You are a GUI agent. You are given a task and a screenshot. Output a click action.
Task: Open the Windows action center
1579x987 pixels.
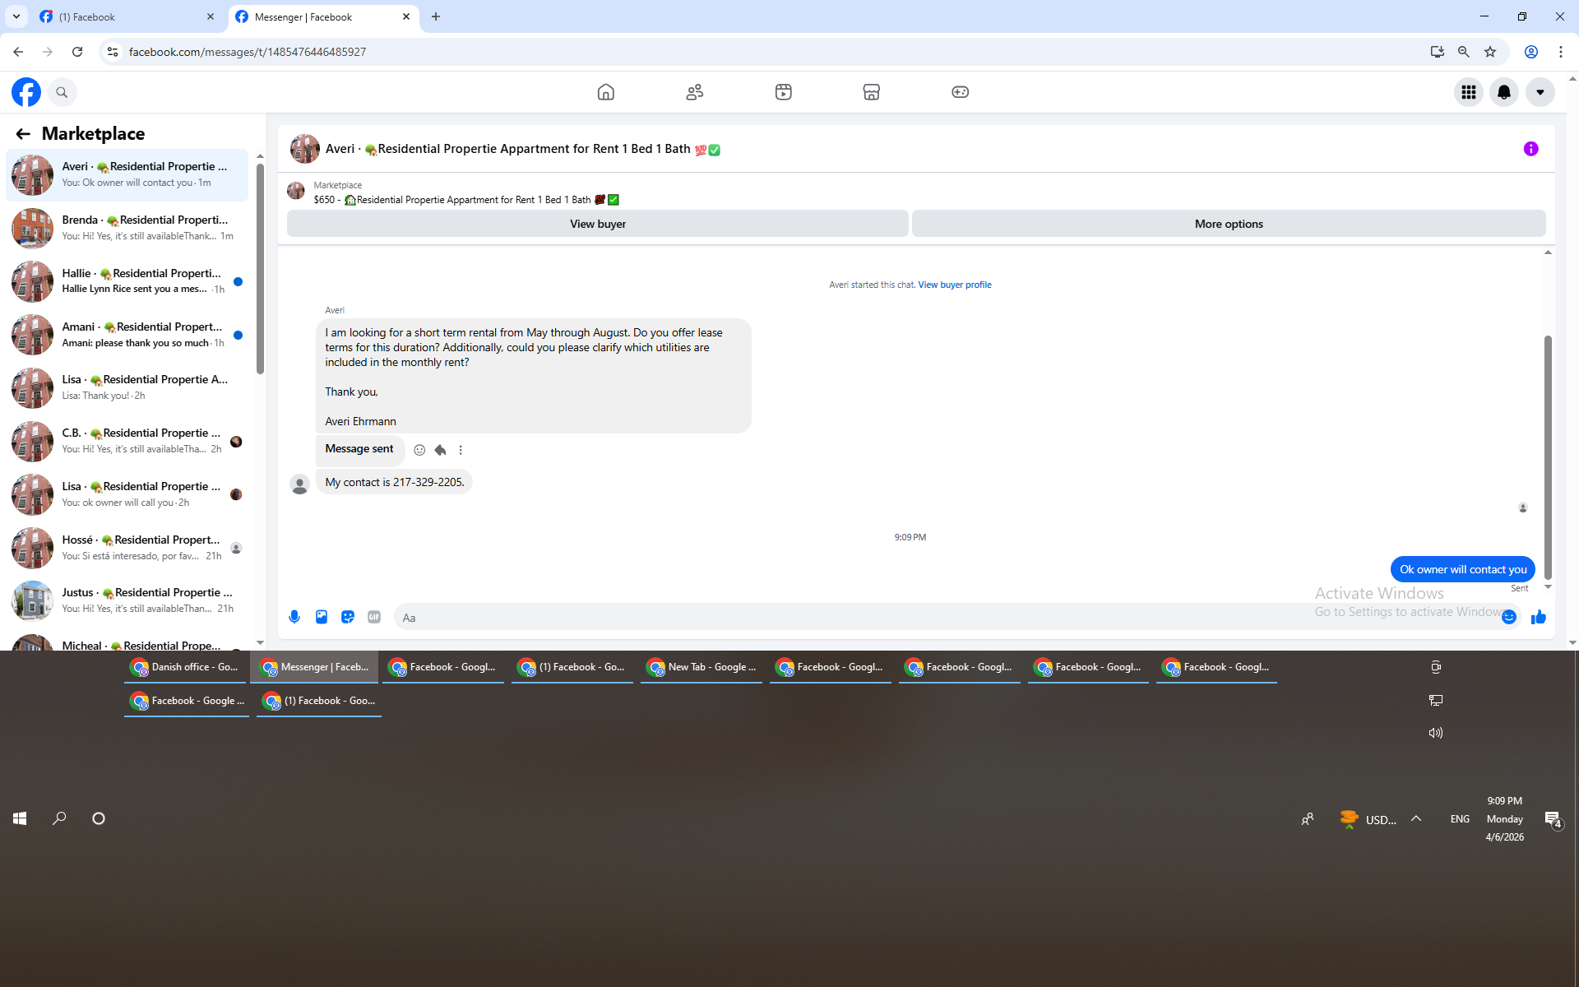1553,818
